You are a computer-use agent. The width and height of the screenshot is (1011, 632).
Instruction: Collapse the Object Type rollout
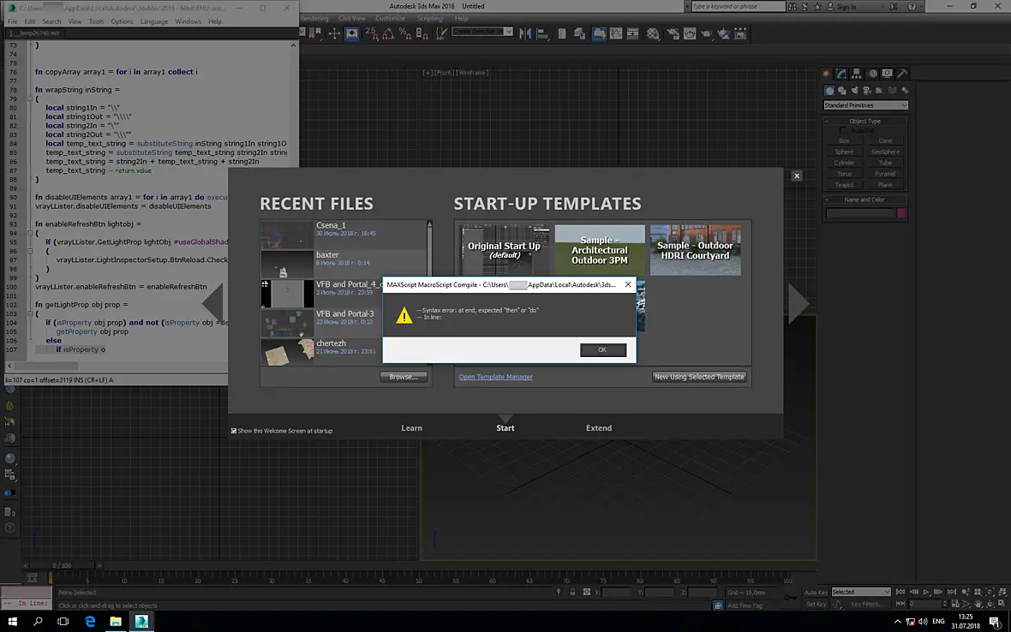tap(864, 121)
